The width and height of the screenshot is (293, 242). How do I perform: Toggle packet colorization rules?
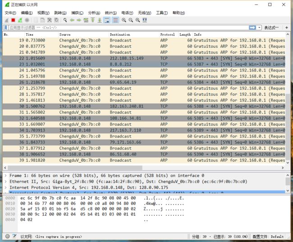pyautogui.click(x=115, y=20)
